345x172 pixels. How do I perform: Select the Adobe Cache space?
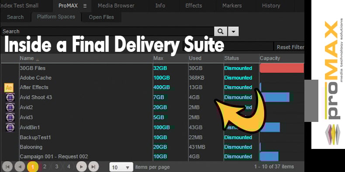(36, 78)
